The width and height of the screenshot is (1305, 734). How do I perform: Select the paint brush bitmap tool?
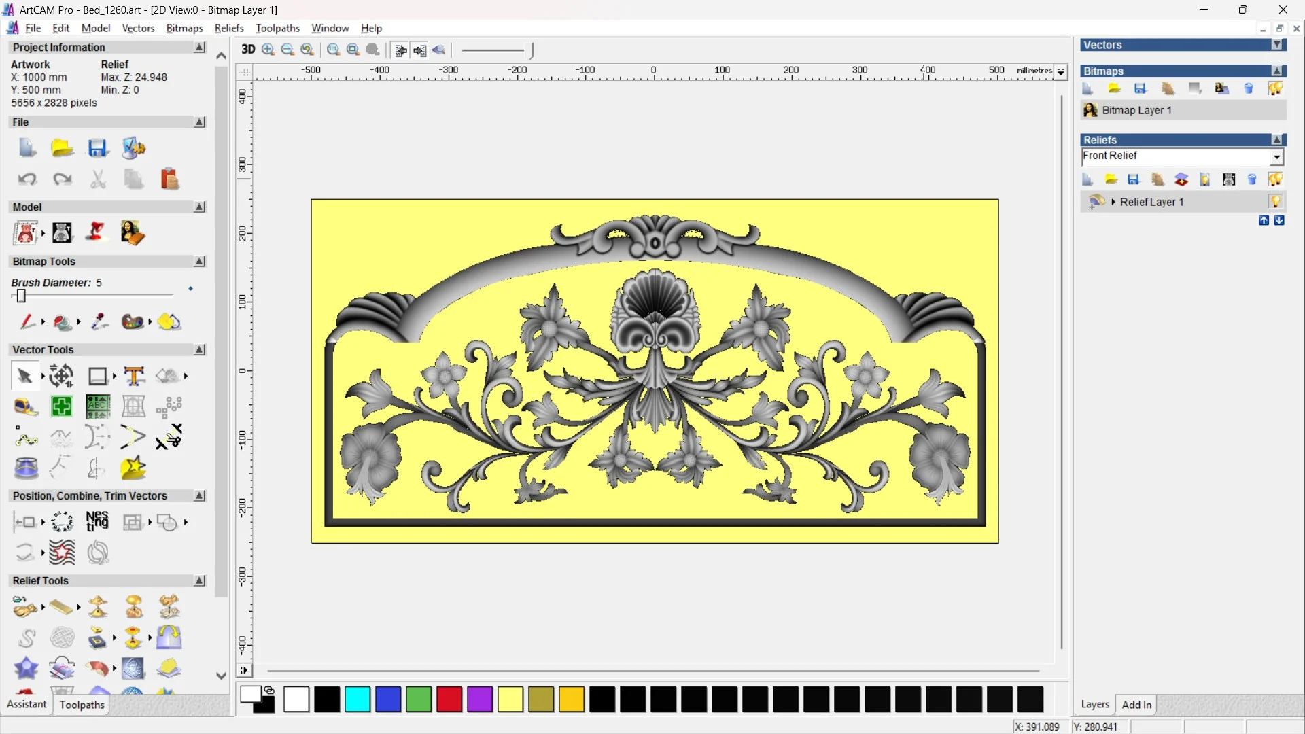coord(27,321)
